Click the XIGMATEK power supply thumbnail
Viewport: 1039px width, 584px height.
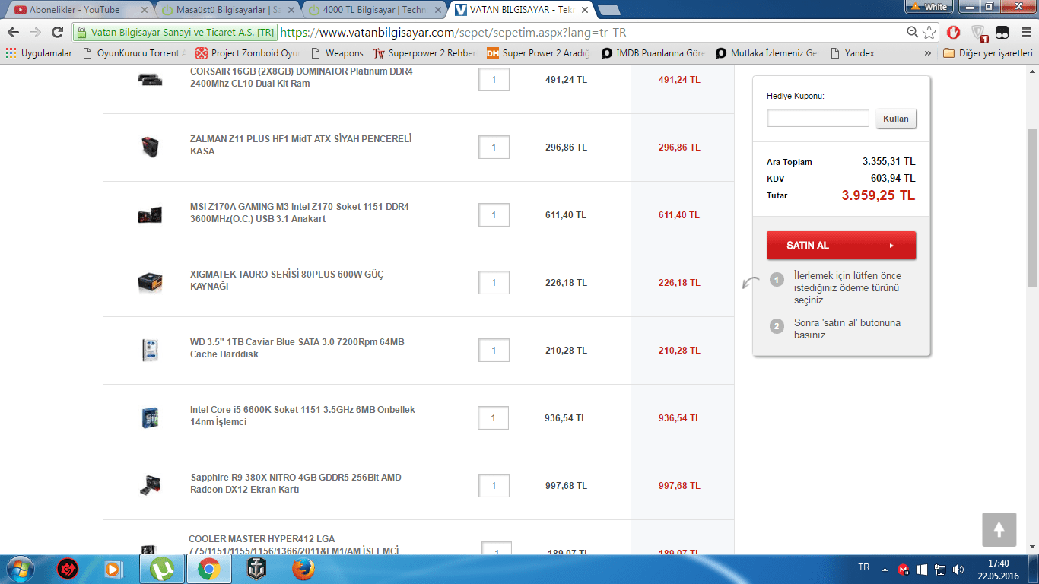150,282
